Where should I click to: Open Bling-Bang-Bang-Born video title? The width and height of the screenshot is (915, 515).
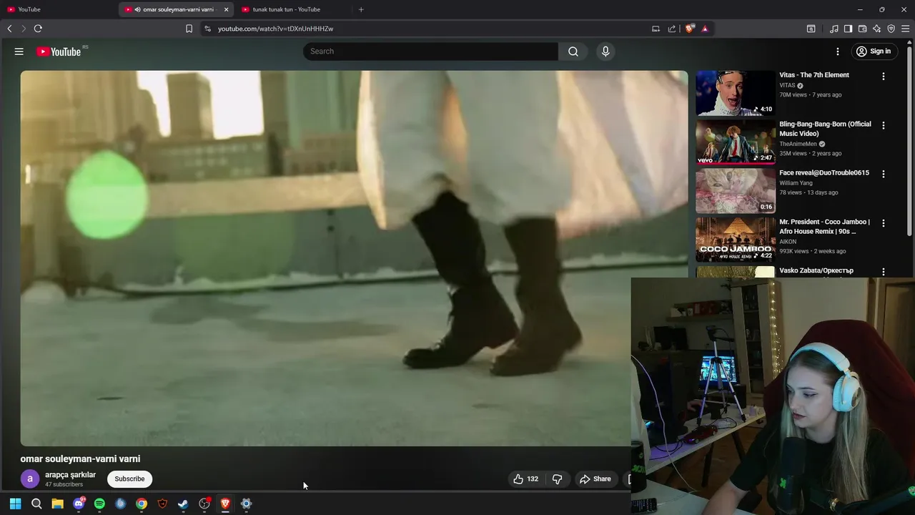click(825, 129)
